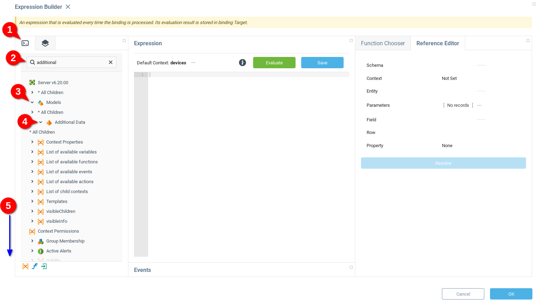
Task: Close the Expression Builder dialog with X
Action: [x=68, y=7]
